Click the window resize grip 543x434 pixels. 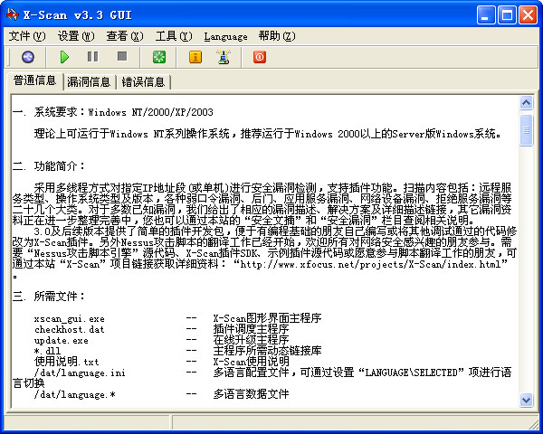click(534, 424)
